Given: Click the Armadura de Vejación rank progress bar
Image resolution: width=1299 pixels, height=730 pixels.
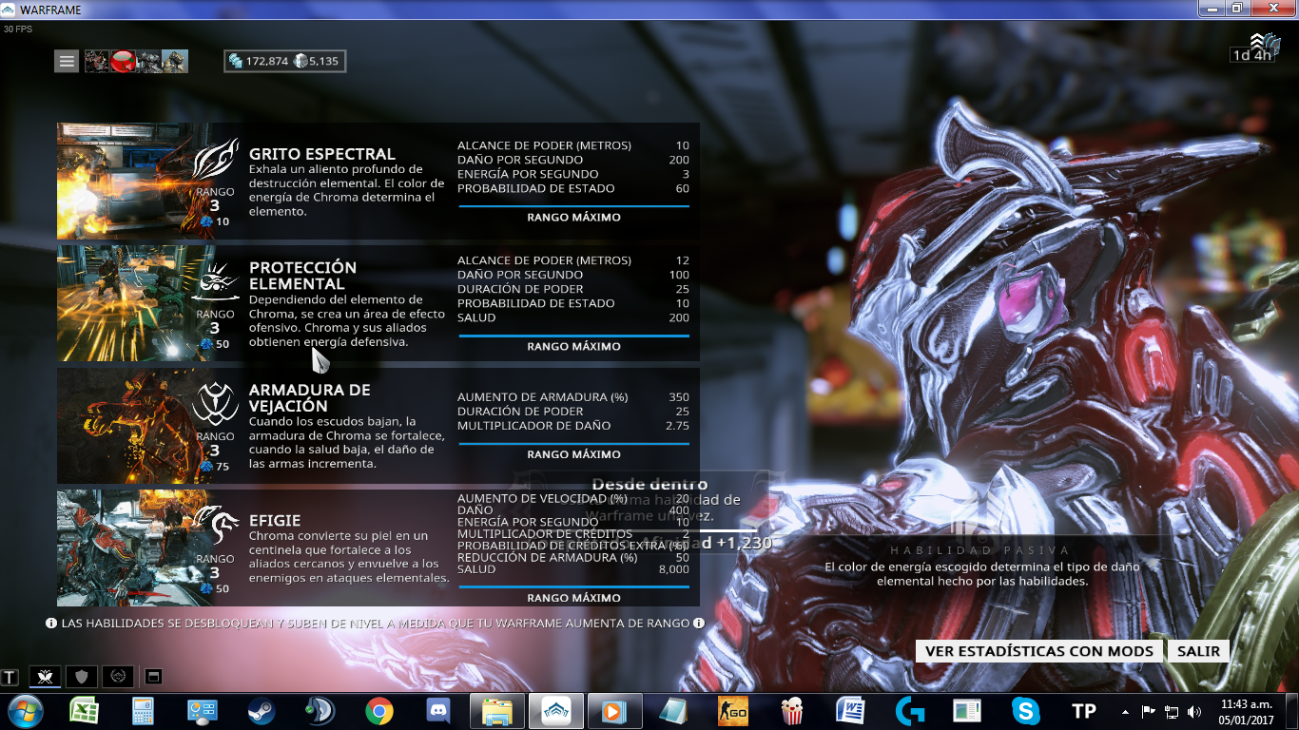Looking at the screenshot, I should [x=573, y=442].
